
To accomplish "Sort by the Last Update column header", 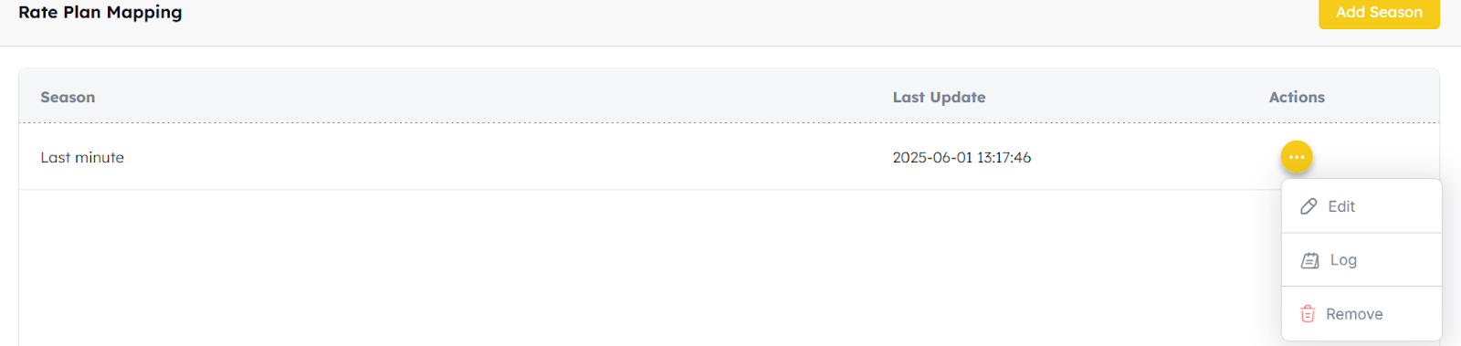I will coord(939,98).
